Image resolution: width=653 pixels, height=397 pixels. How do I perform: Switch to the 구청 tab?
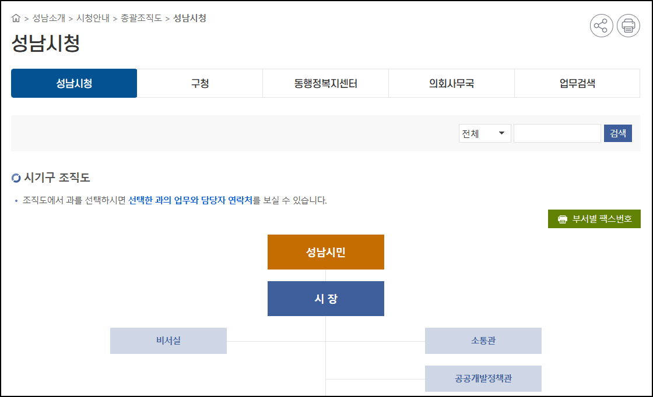click(x=199, y=83)
